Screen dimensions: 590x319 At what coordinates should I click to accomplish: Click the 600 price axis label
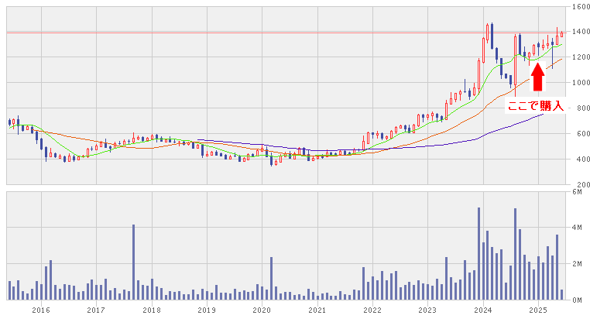pyautogui.click(x=582, y=134)
